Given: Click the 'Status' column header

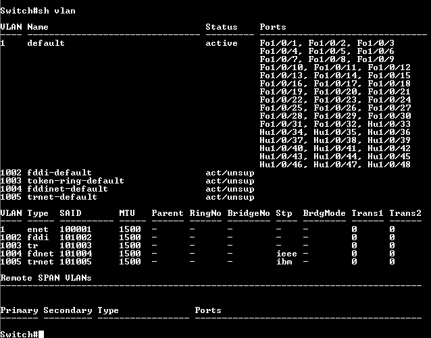Looking at the screenshot, I should tap(222, 27).
